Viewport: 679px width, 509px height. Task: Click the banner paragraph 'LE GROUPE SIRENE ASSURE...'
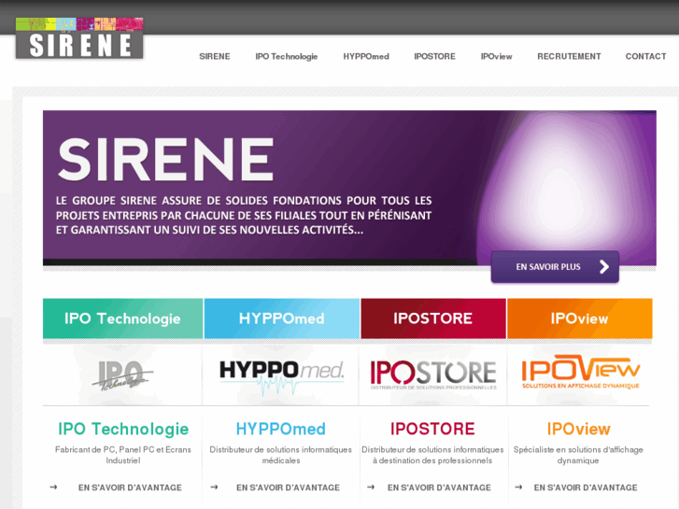[x=244, y=216]
